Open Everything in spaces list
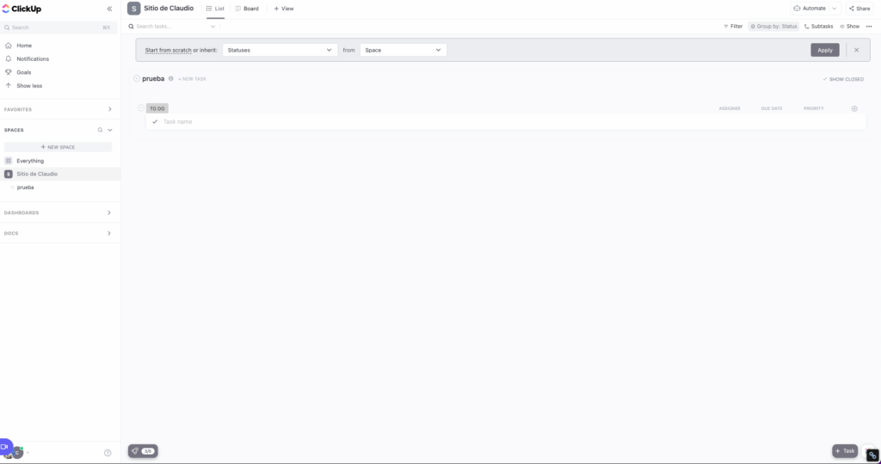881x464 pixels. point(30,161)
